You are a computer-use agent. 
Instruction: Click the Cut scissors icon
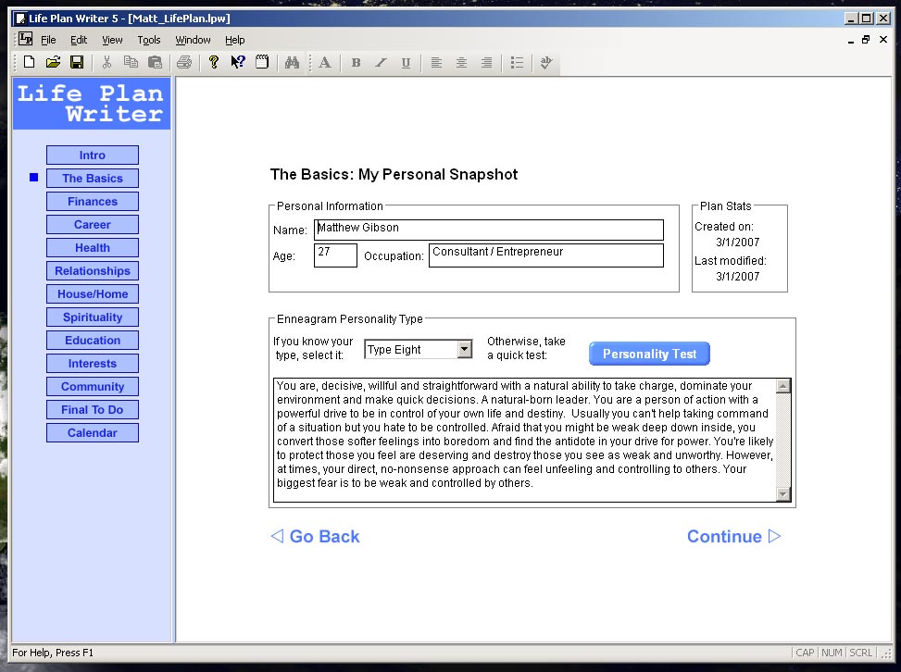click(x=106, y=62)
